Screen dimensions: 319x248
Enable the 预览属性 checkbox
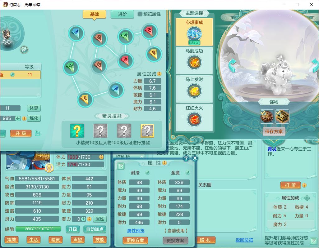pos(140,14)
